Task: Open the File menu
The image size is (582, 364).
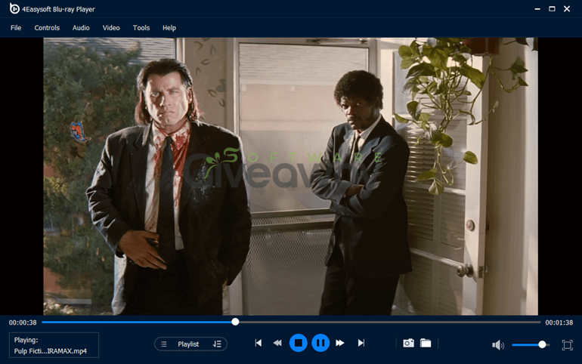Action: tap(16, 28)
